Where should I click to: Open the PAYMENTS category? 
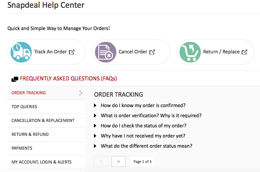(46, 148)
